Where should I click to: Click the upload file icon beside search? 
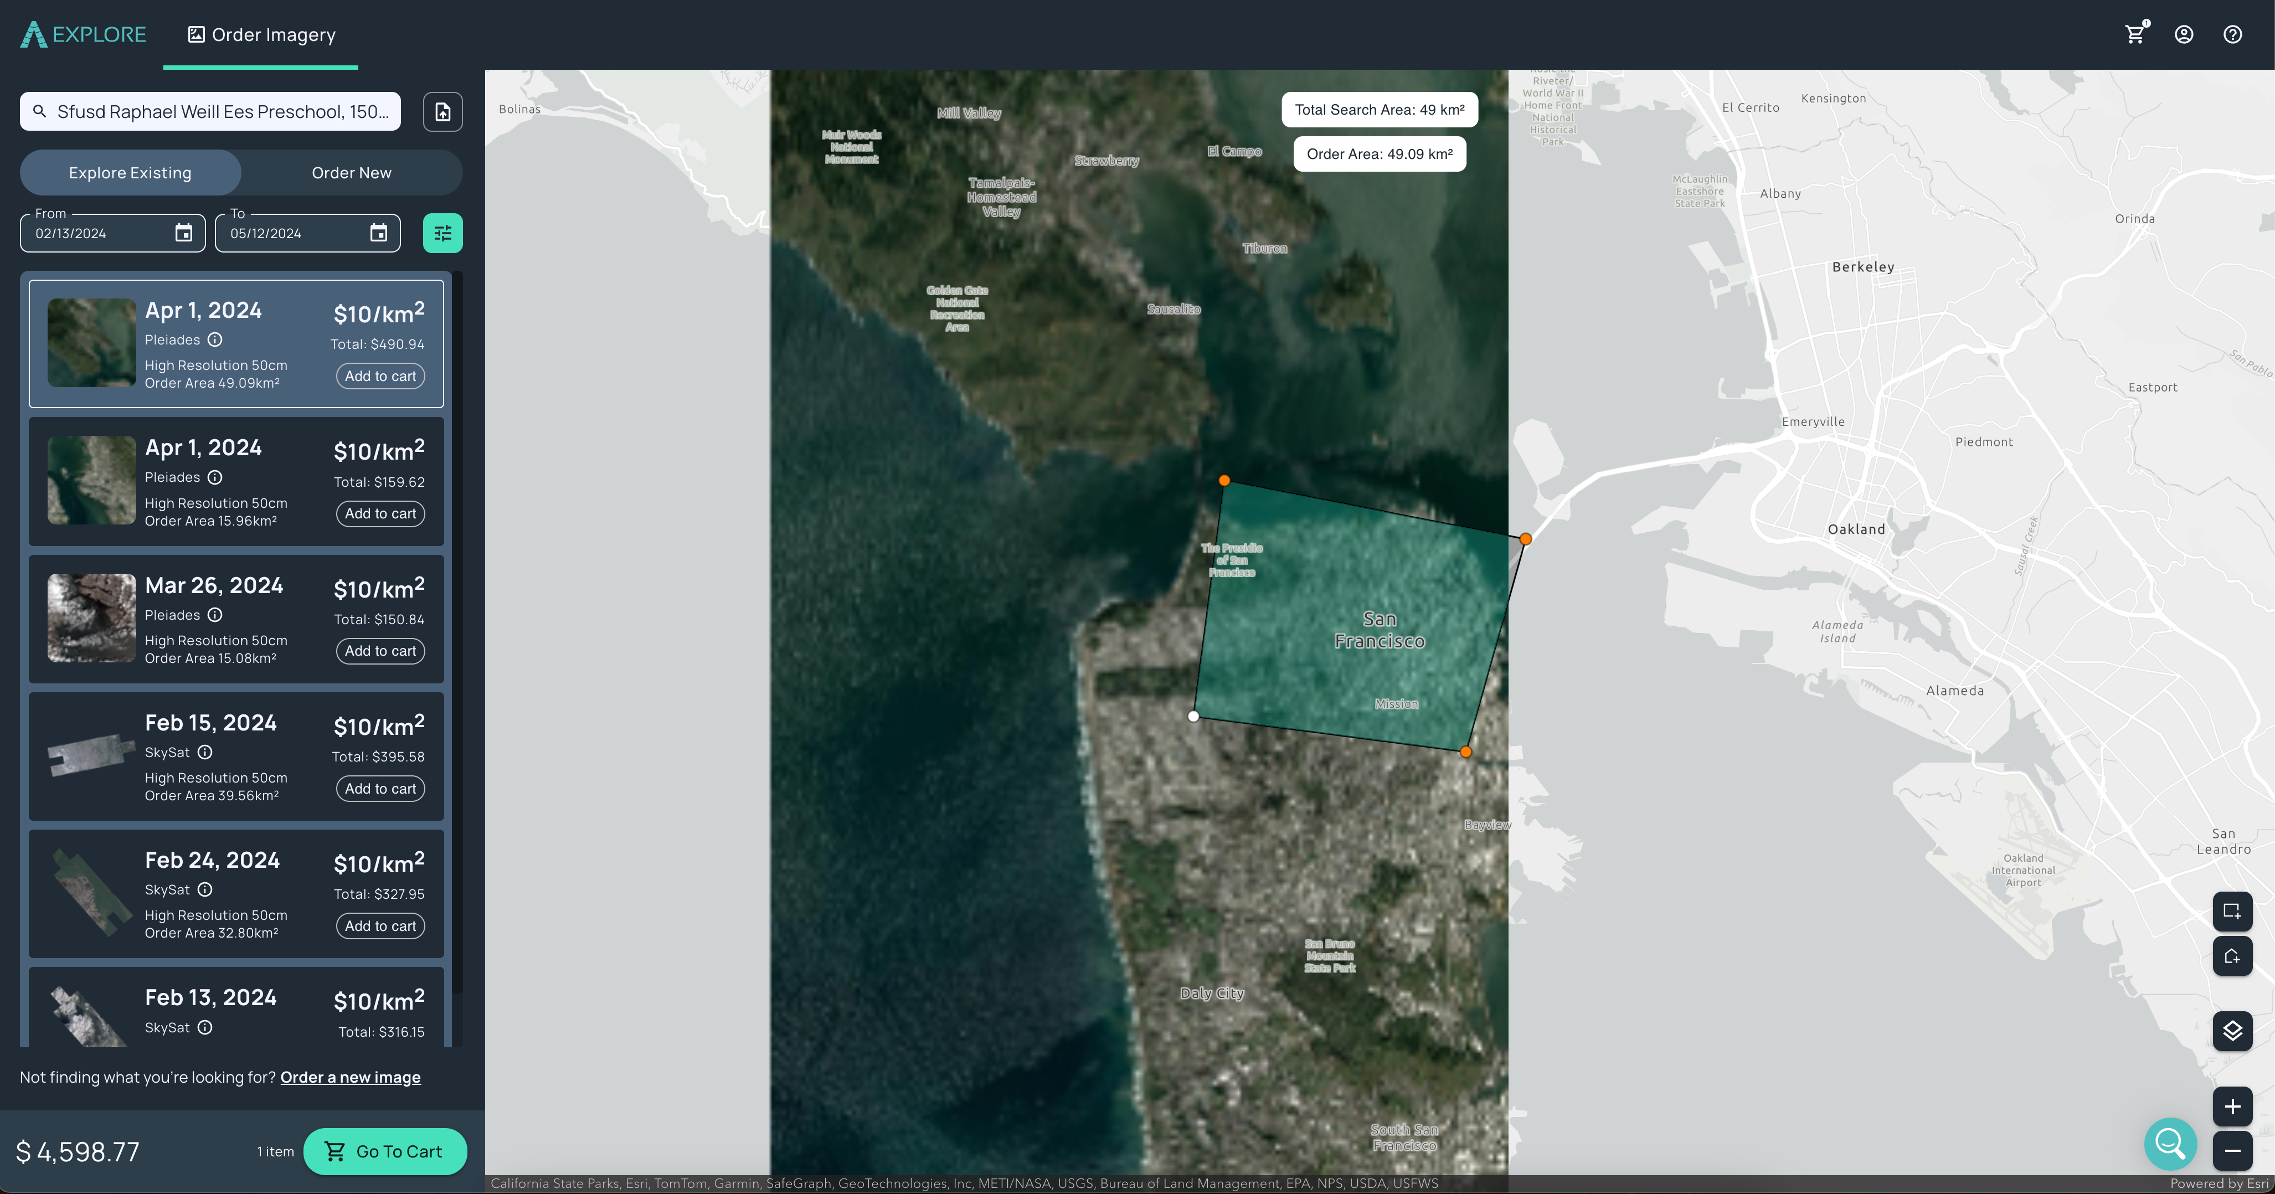pos(442,112)
